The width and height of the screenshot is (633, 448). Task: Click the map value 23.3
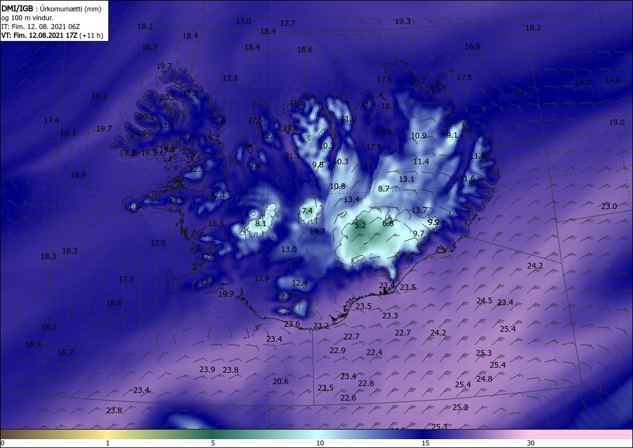click(x=390, y=316)
